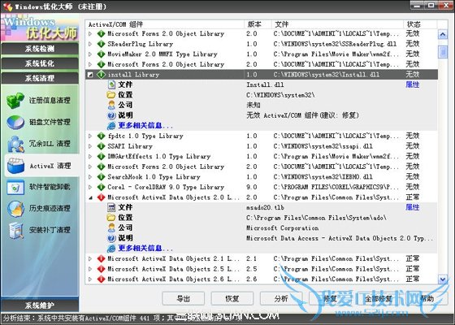455x325 pixels.
Task: Click the folder icon beside the ado\ path
Action: (x=110, y=218)
